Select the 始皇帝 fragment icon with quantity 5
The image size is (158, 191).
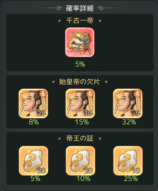point(128,103)
